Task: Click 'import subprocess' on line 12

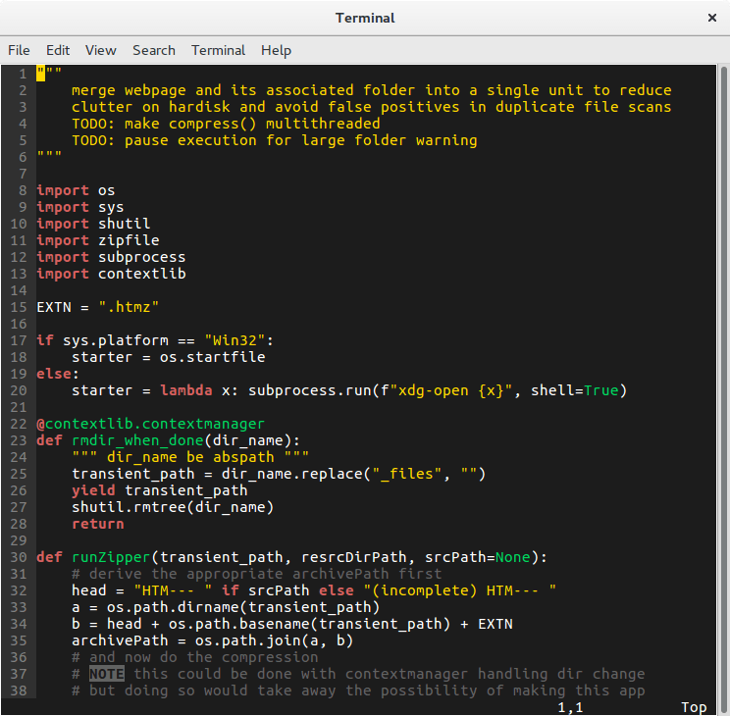Action: pos(111,257)
